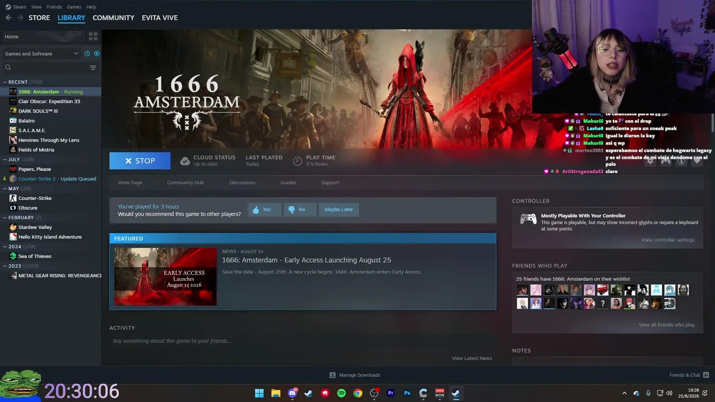Open the Games and Software dropdown

[41, 54]
